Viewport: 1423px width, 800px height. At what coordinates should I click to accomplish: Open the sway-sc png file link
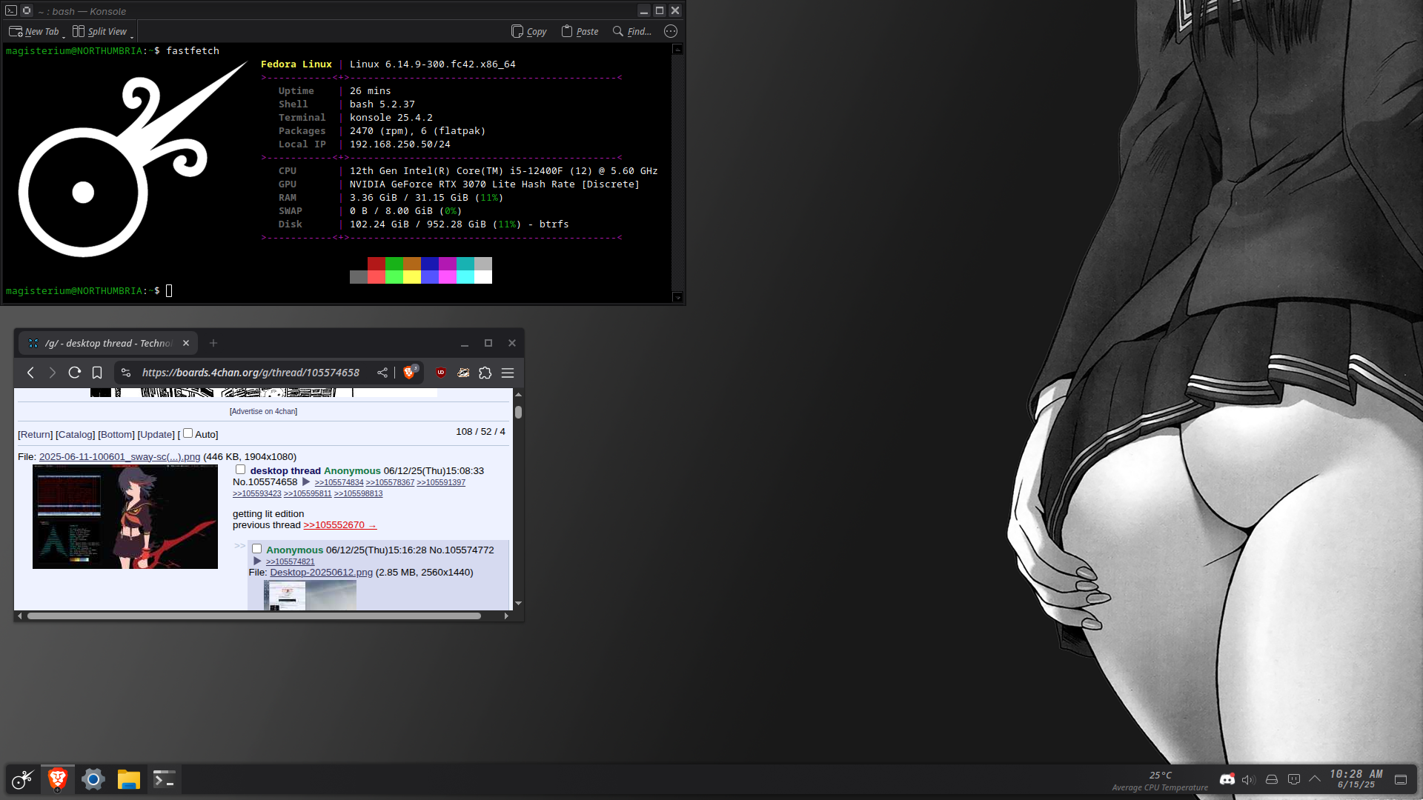119,457
